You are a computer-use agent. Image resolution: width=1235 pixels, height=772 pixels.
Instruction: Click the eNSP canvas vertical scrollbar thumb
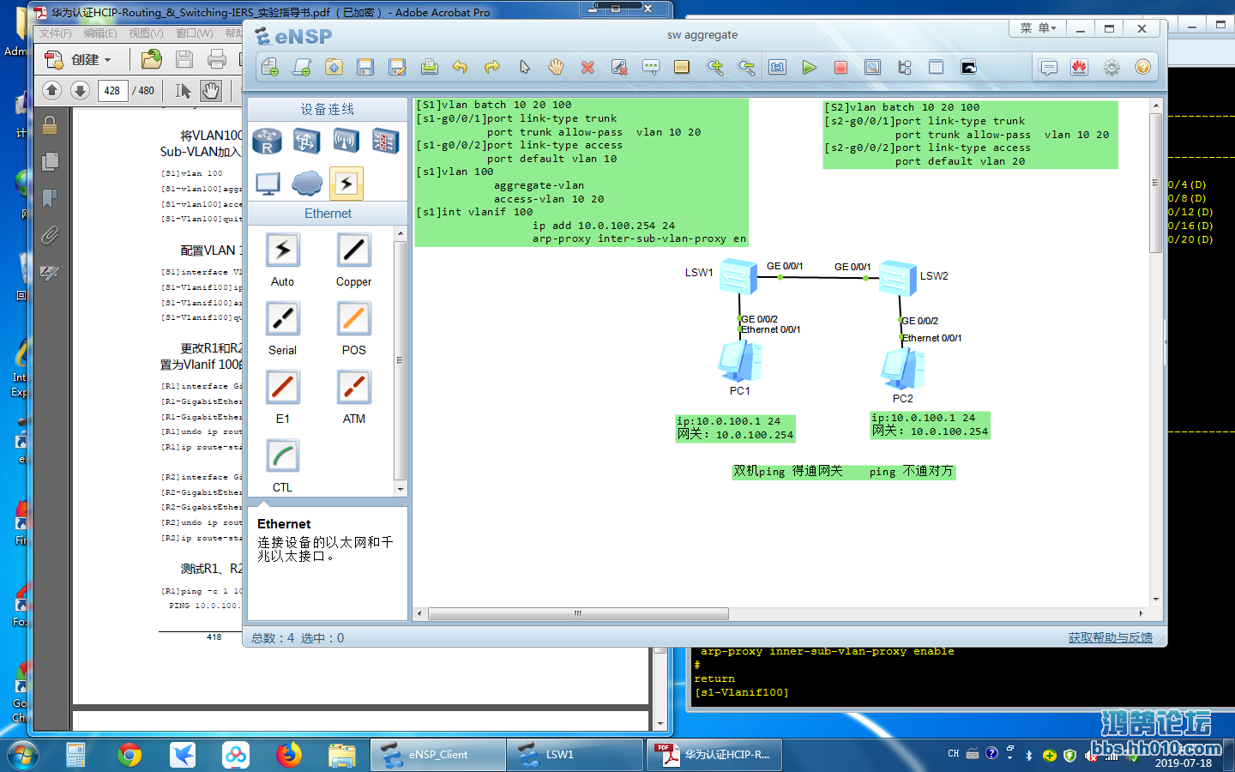pos(1156,182)
